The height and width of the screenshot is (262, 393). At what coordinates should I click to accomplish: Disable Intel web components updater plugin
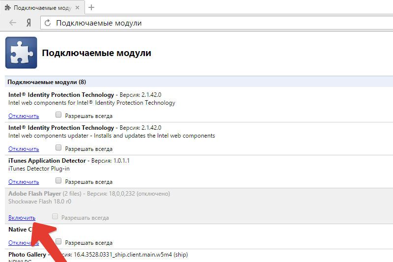click(24, 148)
